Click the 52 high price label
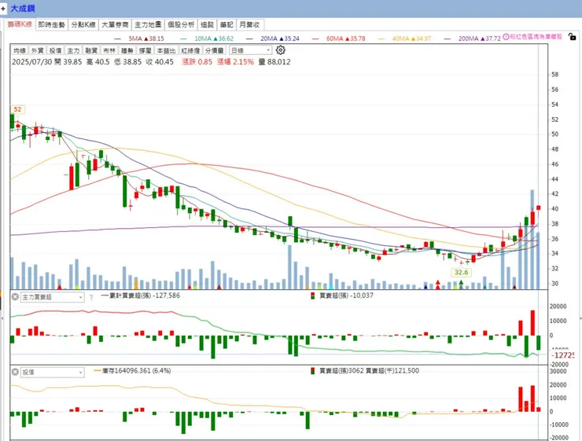 pyautogui.click(x=17, y=109)
